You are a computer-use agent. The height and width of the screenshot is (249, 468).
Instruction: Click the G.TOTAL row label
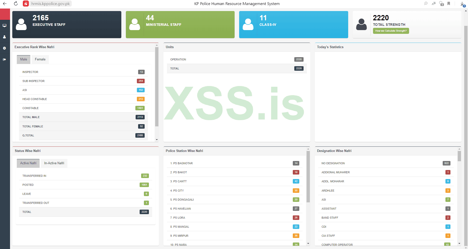(28, 135)
